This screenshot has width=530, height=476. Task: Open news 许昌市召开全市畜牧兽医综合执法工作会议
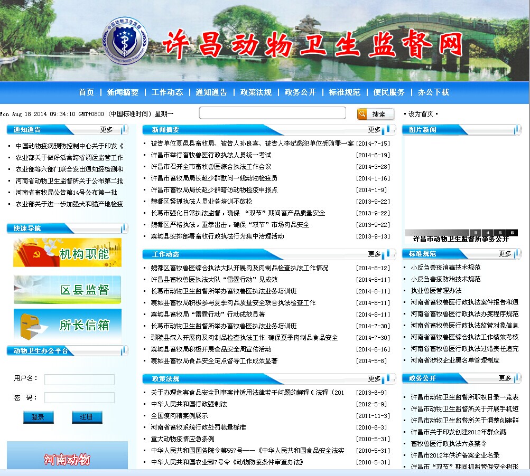[211, 166]
